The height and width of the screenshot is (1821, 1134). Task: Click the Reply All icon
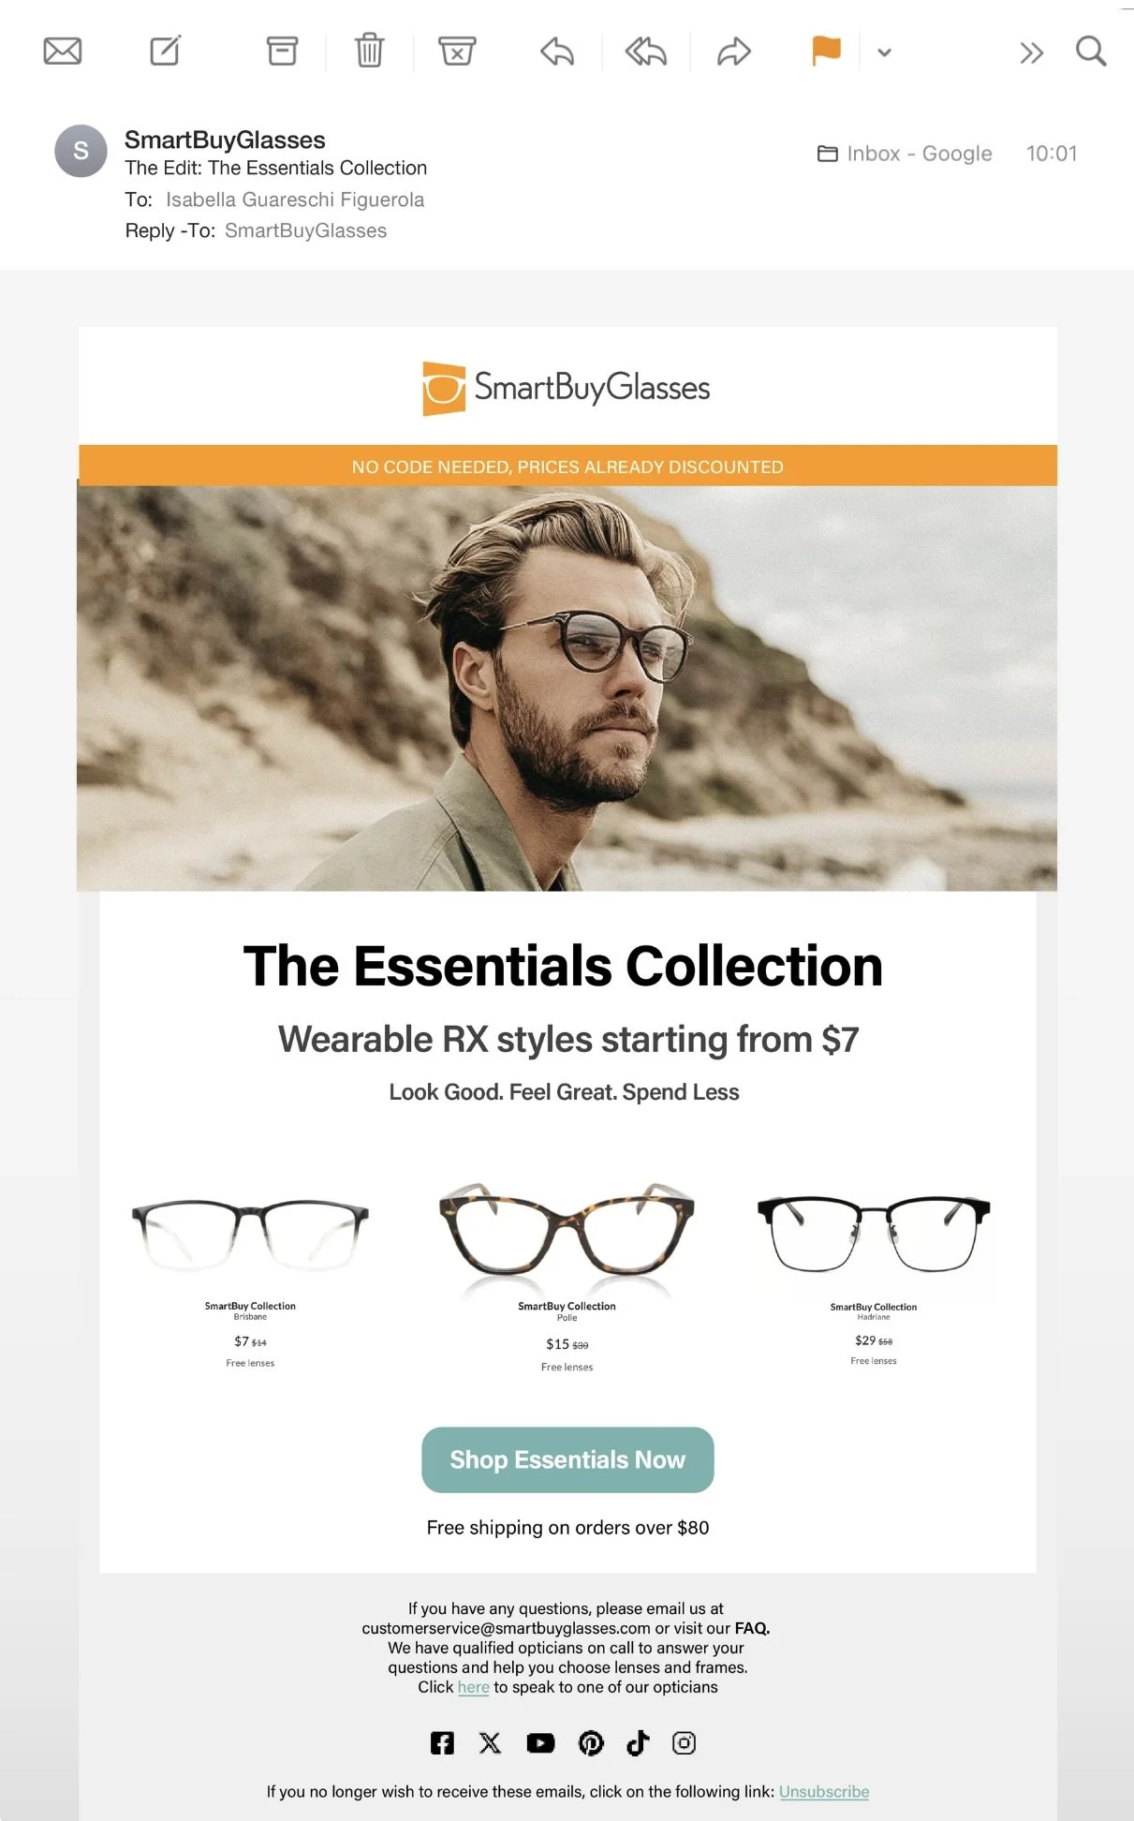pyautogui.click(x=646, y=52)
